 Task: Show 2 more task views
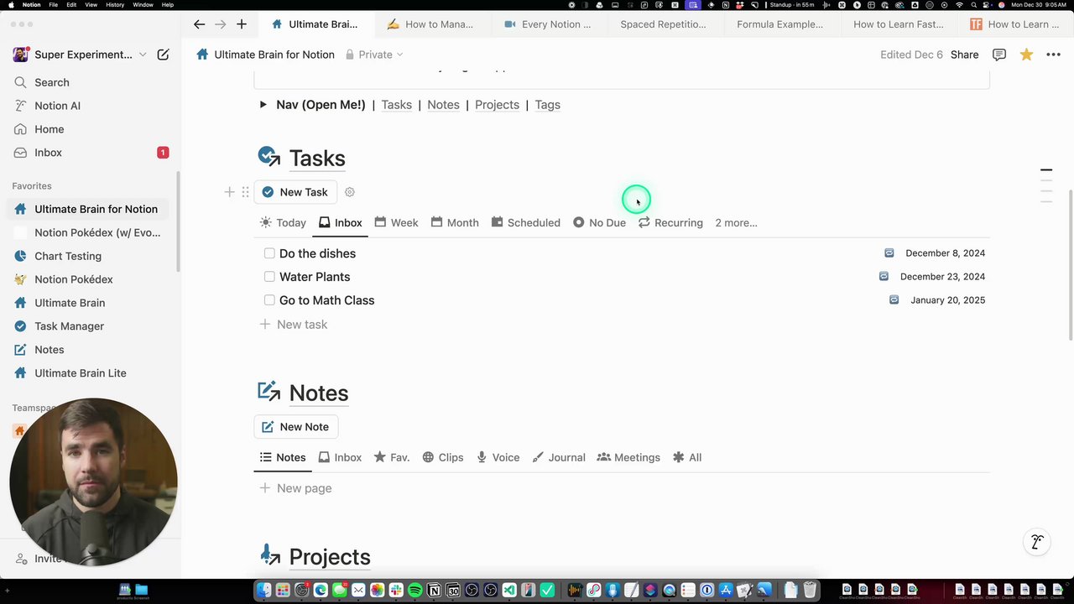[x=736, y=222]
